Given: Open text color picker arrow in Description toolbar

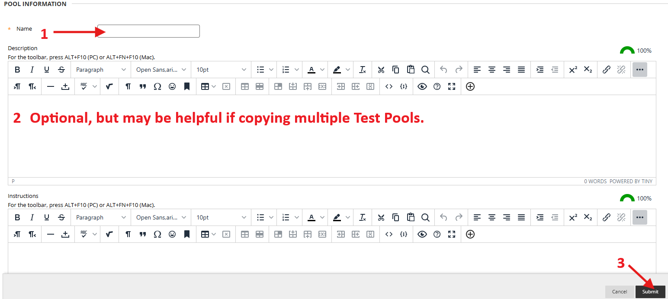Looking at the screenshot, I should pyautogui.click(x=322, y=70).
